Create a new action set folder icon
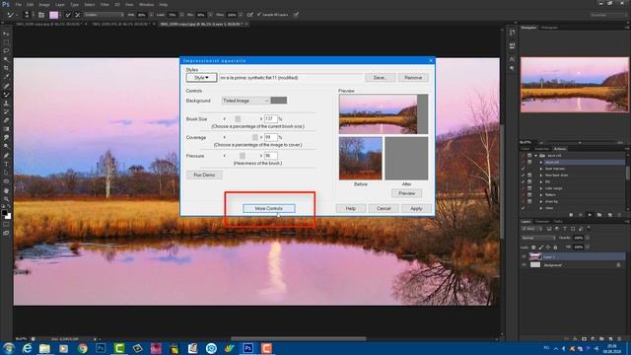631x355 pixels. (x=599, y=215)
